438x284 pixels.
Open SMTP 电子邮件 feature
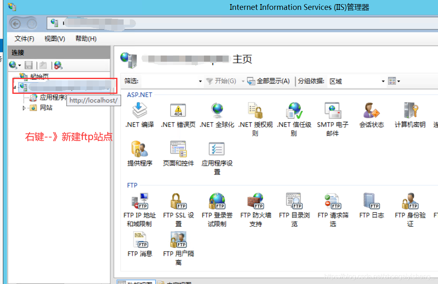(333, 119)
